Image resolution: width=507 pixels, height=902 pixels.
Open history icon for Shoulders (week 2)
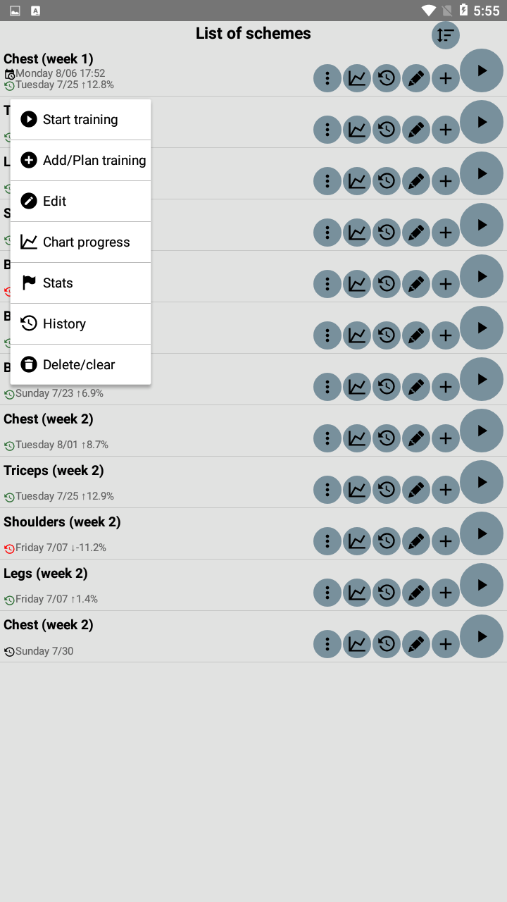point(387,540)
